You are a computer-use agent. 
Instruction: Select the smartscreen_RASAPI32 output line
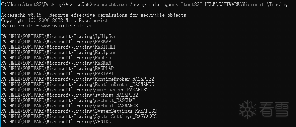pos(75,90)
